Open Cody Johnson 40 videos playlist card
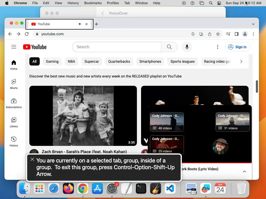 coord(167,122)
